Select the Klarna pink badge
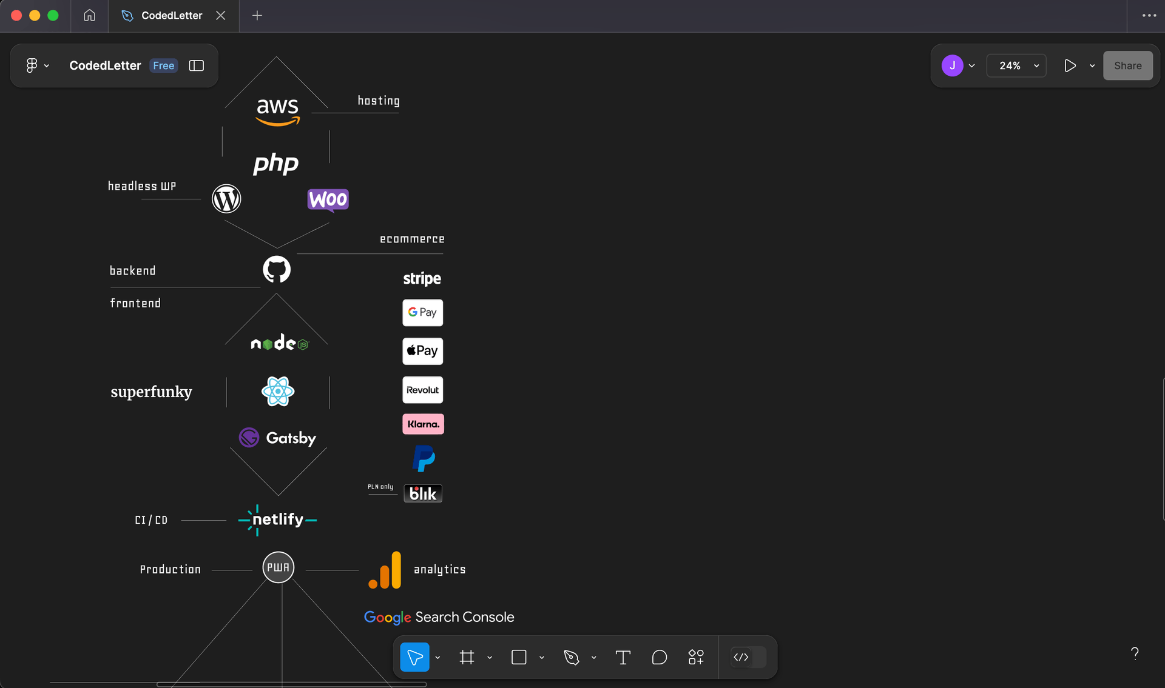 (x=424, y=424)
